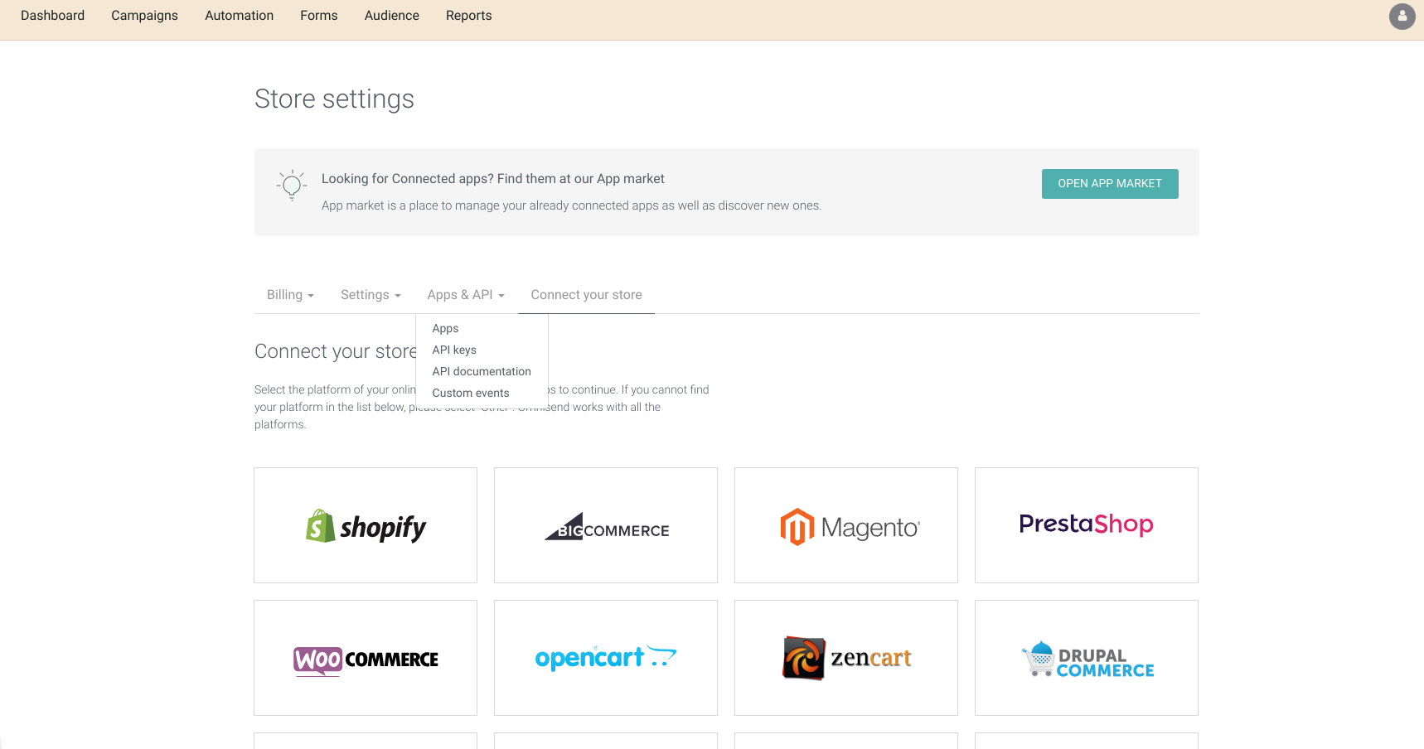The width and height of the screenshot is (1424, 749).
Task: Expand the Billing dropdown
Action: click(x=289, y=294)
